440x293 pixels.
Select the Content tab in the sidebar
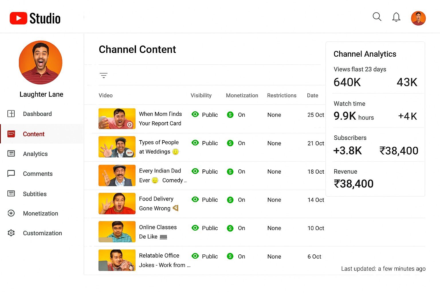pos(34,134)
